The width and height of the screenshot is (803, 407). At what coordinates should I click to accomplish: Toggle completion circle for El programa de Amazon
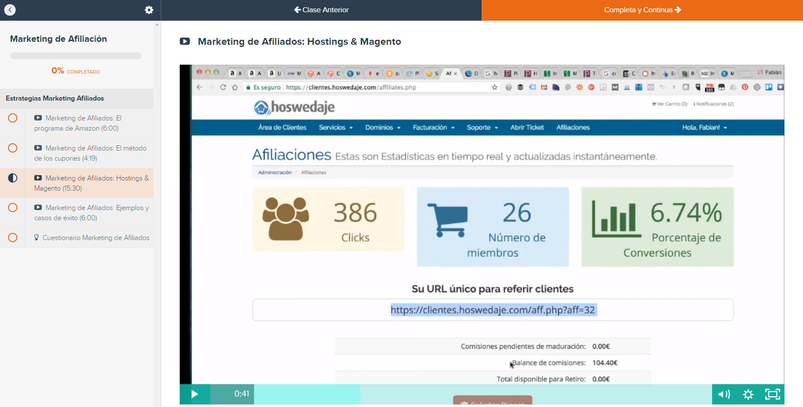pyautogui.click(x=13, y=118)
